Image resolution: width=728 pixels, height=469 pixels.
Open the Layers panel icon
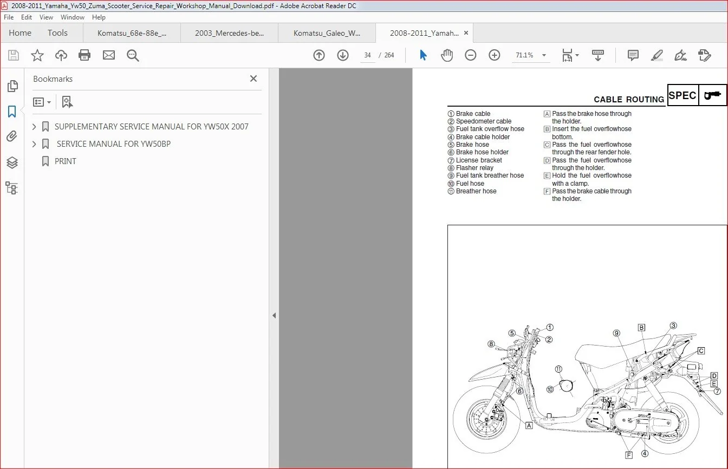(x=12, y=162)
